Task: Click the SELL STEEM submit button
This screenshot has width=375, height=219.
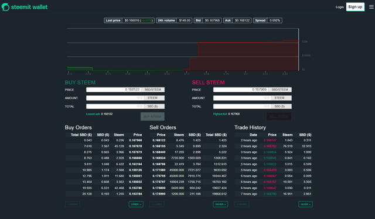Action: [x=279, y=117]
